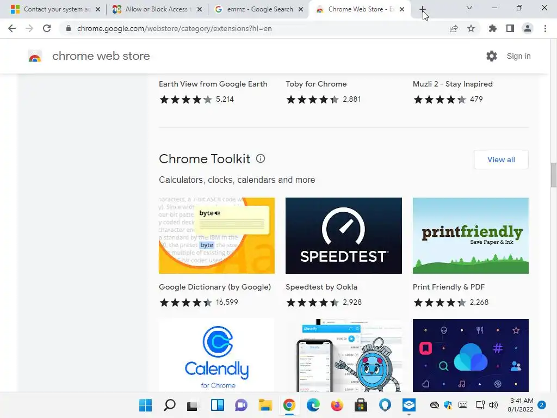Click the SPEEDTEST thumbnail image
Viewport: 557px width, 418px height.
coord(344,236)
